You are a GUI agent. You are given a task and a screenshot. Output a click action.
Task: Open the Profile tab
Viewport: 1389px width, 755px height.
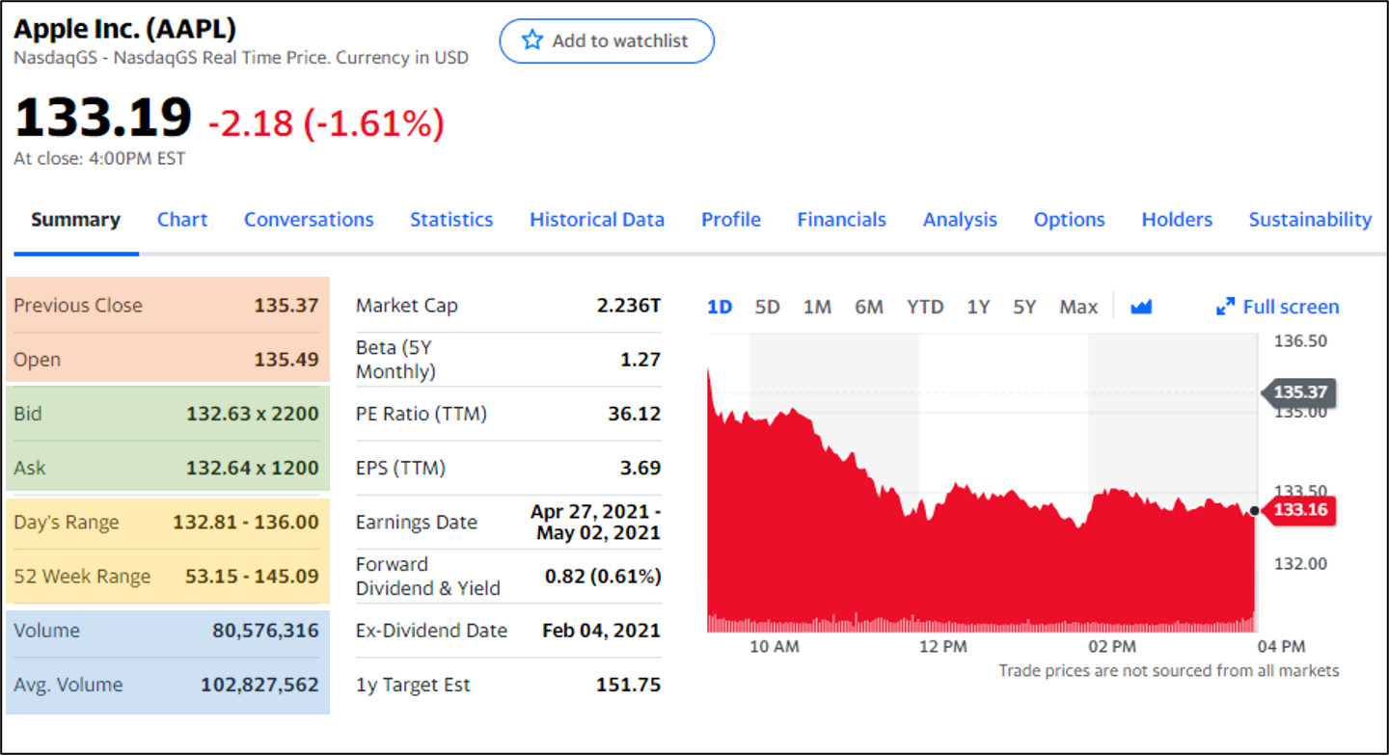[x=731, y=220]
